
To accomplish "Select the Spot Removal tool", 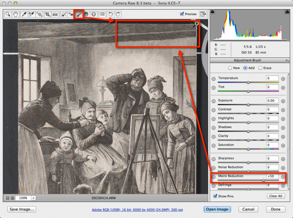I will (64, 14).
